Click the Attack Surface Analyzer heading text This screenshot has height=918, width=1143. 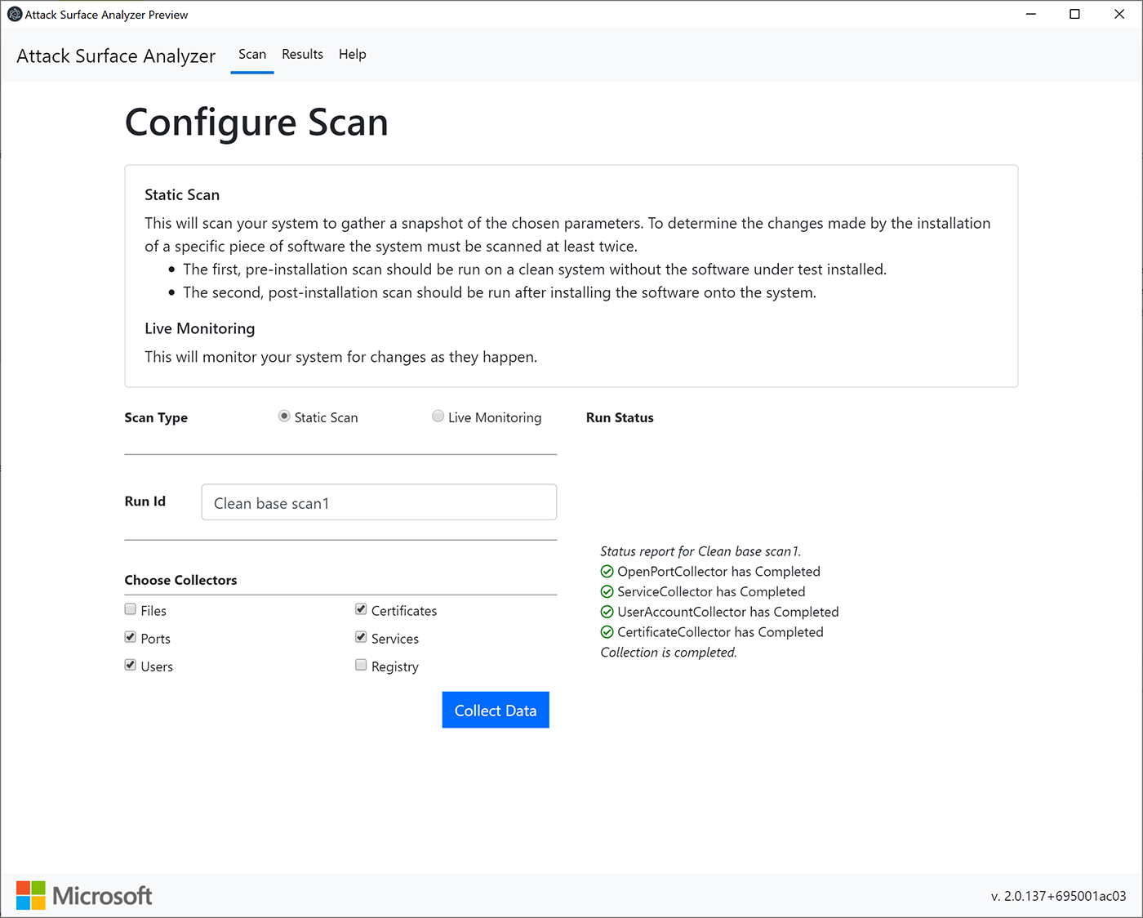pyautogui.click(x=115, y=56)
